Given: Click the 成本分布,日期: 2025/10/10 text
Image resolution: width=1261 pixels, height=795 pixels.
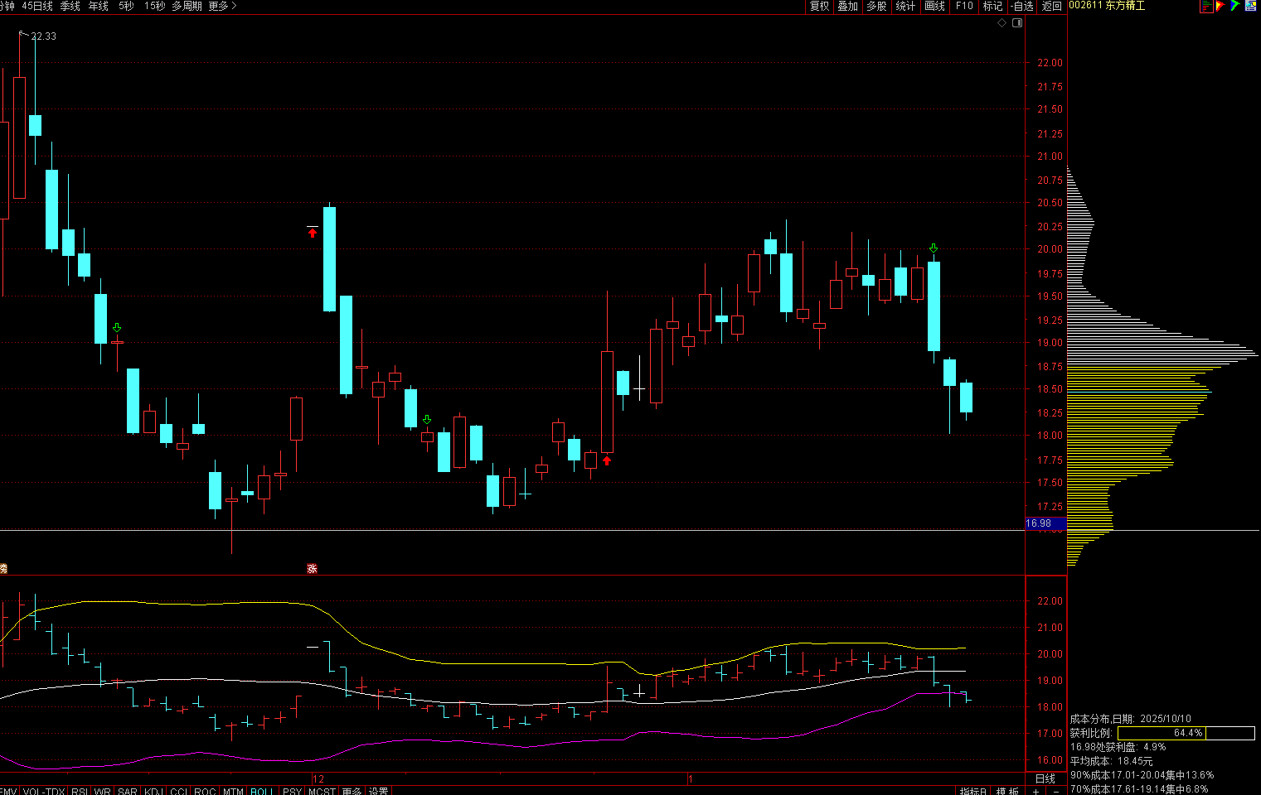Looking at the screenshot, I should (x=1131, y=719).
